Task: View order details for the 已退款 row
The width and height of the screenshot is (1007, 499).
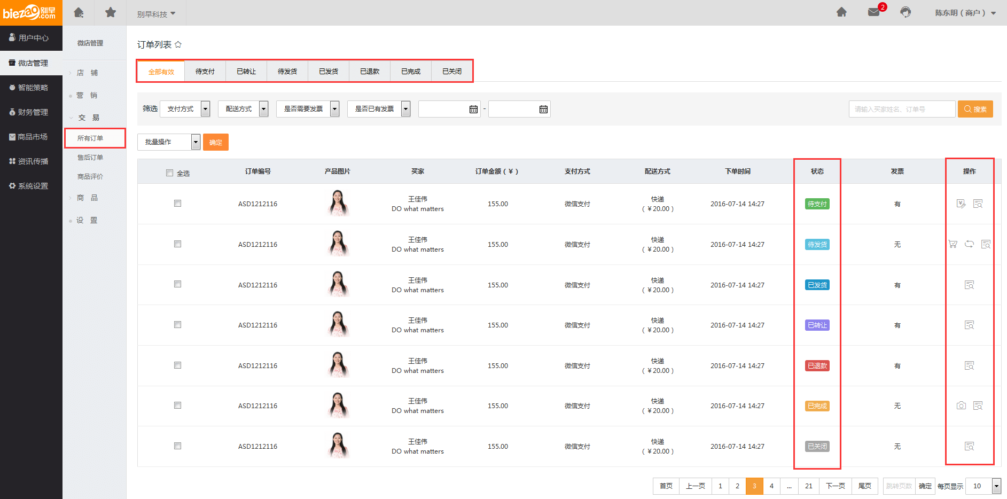Action: [x=969, y=365]
